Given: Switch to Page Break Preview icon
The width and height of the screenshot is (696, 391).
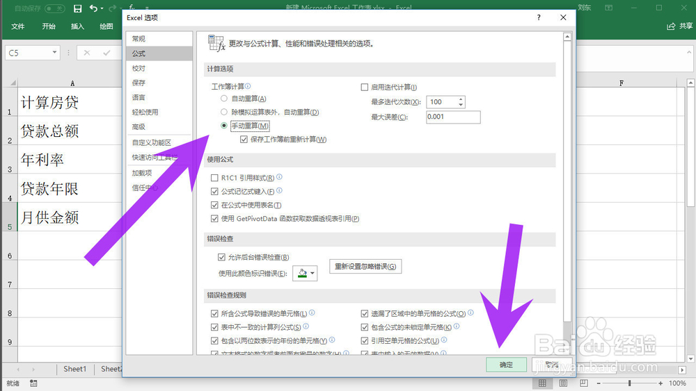Looking at the screenshot, I should (x=584, y=383).
